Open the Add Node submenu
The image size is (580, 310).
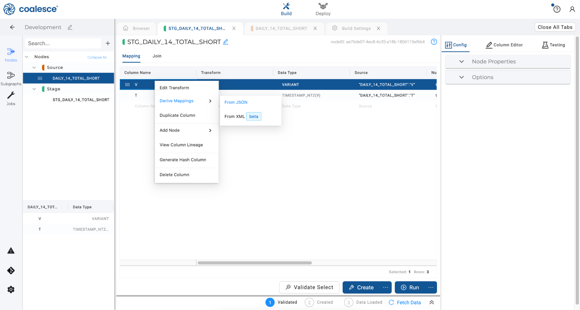coord(186,130)
